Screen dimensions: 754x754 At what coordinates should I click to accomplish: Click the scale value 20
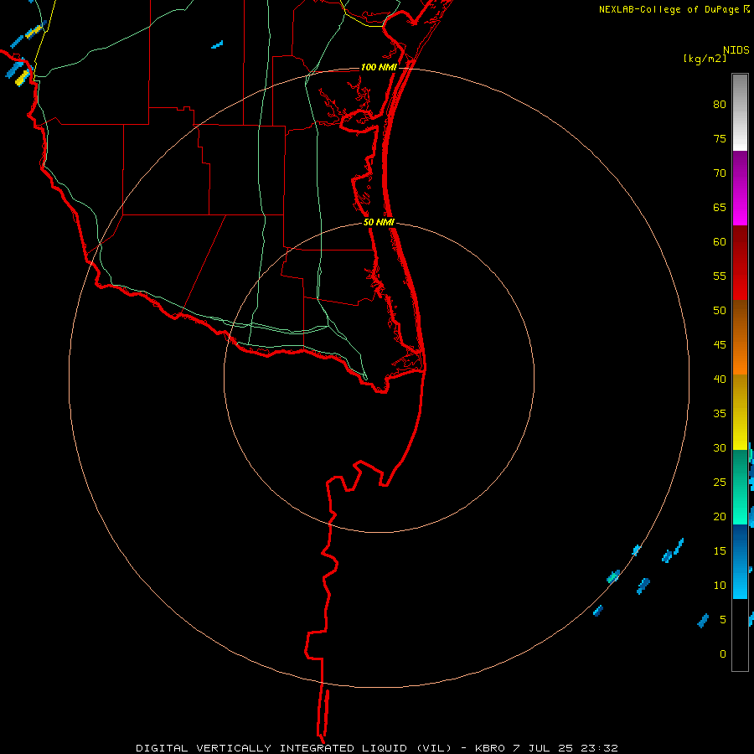coord(720,516)
